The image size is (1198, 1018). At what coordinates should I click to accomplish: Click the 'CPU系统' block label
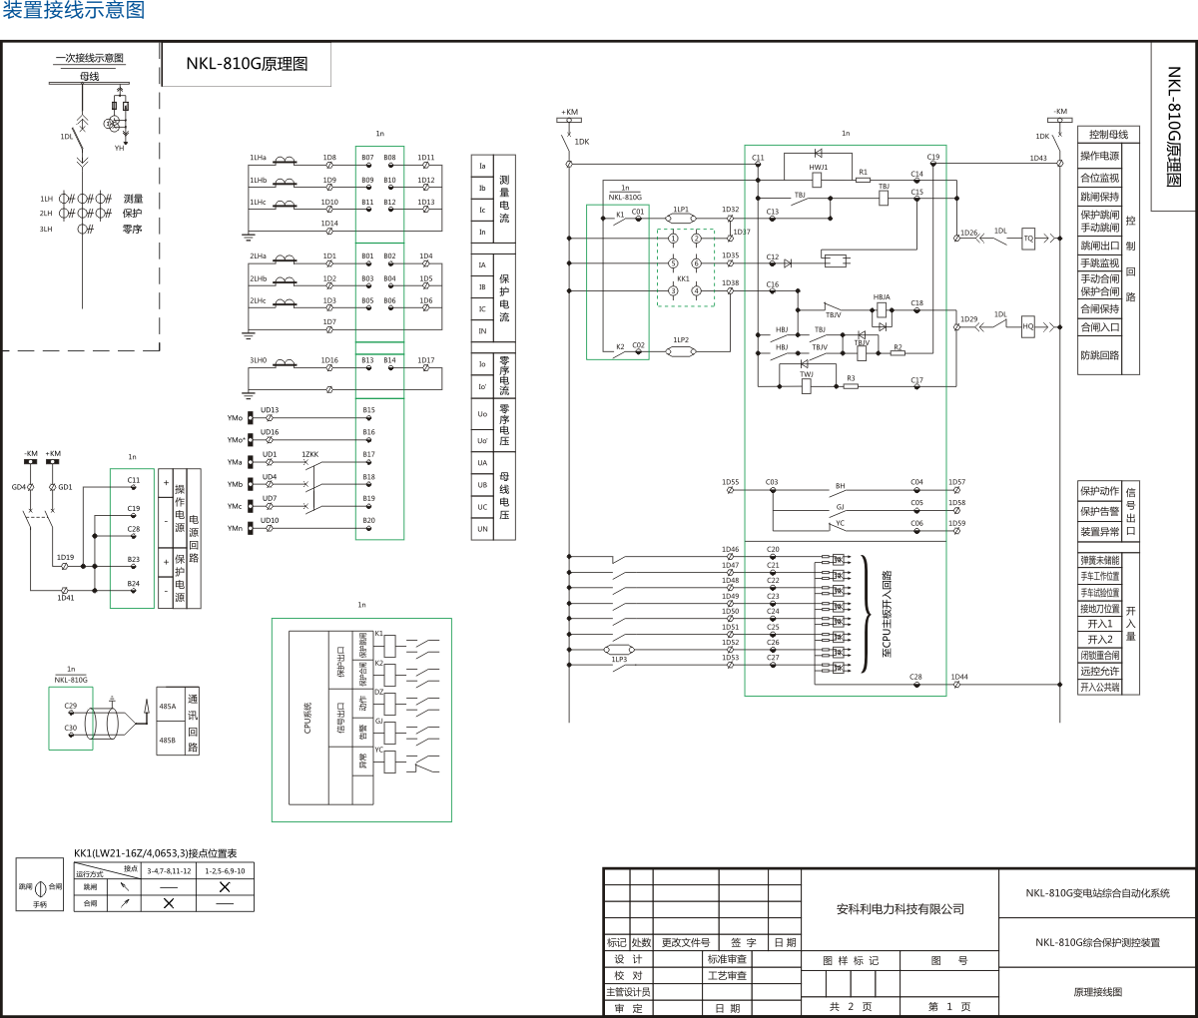307,717
